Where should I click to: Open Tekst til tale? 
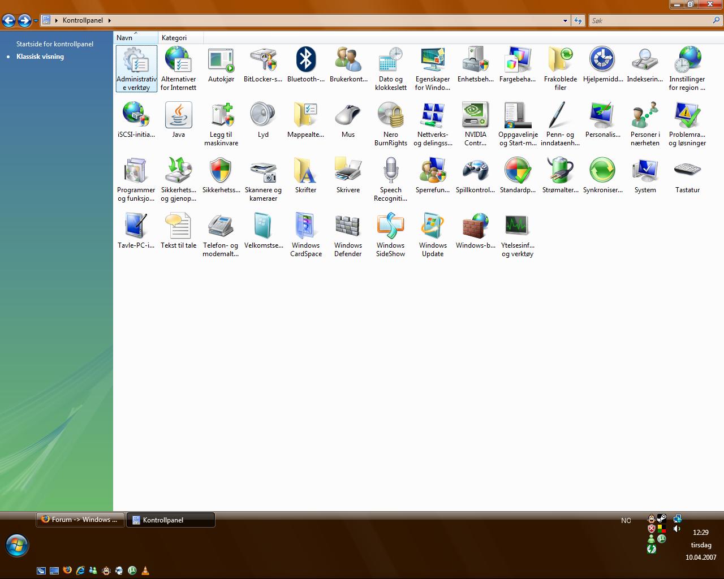tap(179, 231)
